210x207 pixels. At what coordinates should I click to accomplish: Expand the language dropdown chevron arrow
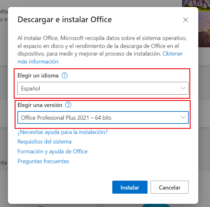[183, 88]
